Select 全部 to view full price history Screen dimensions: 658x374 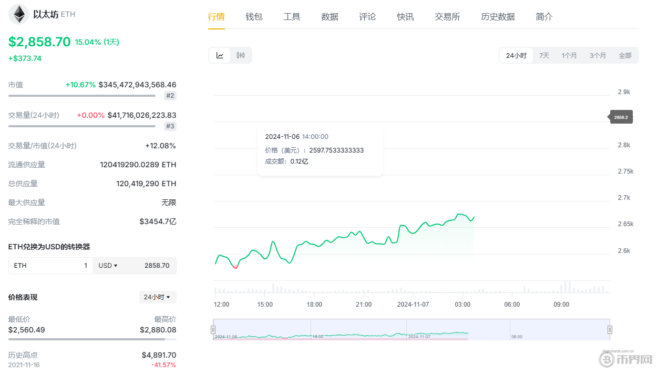[x=625, y=55]
